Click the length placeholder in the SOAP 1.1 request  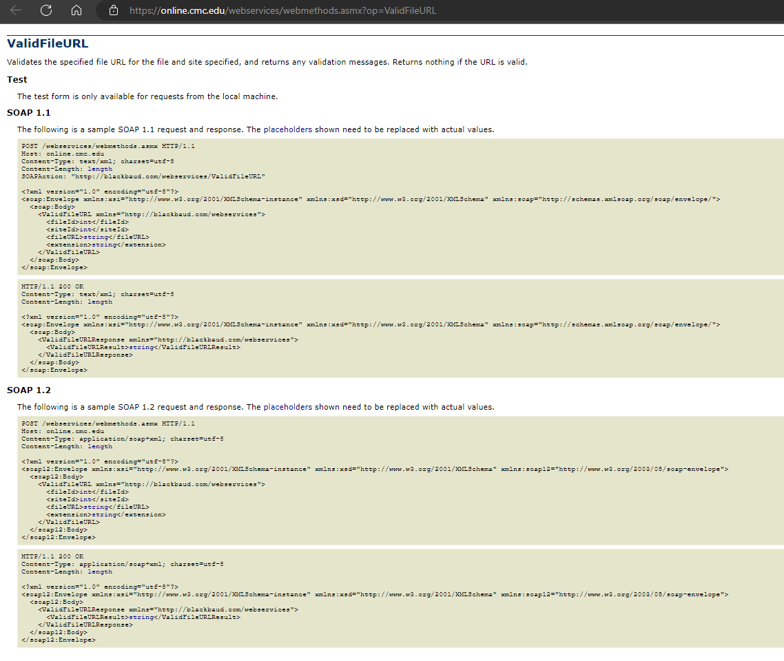100,169
